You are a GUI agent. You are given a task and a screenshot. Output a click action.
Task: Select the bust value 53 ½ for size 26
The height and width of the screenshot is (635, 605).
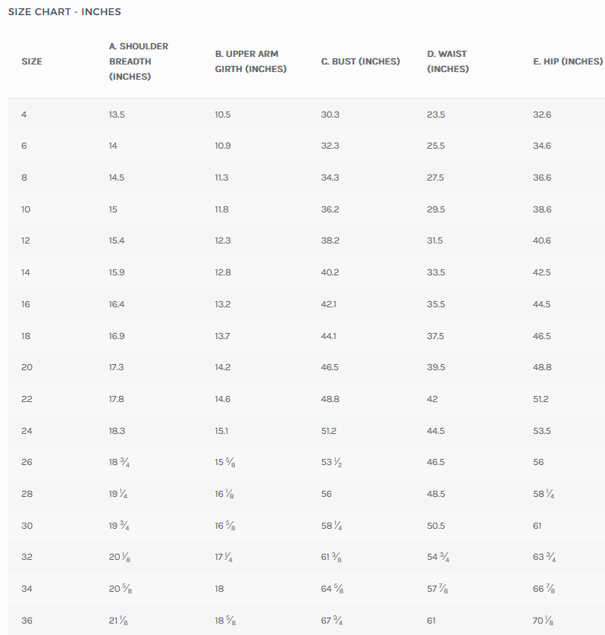[x=332, y=462]
